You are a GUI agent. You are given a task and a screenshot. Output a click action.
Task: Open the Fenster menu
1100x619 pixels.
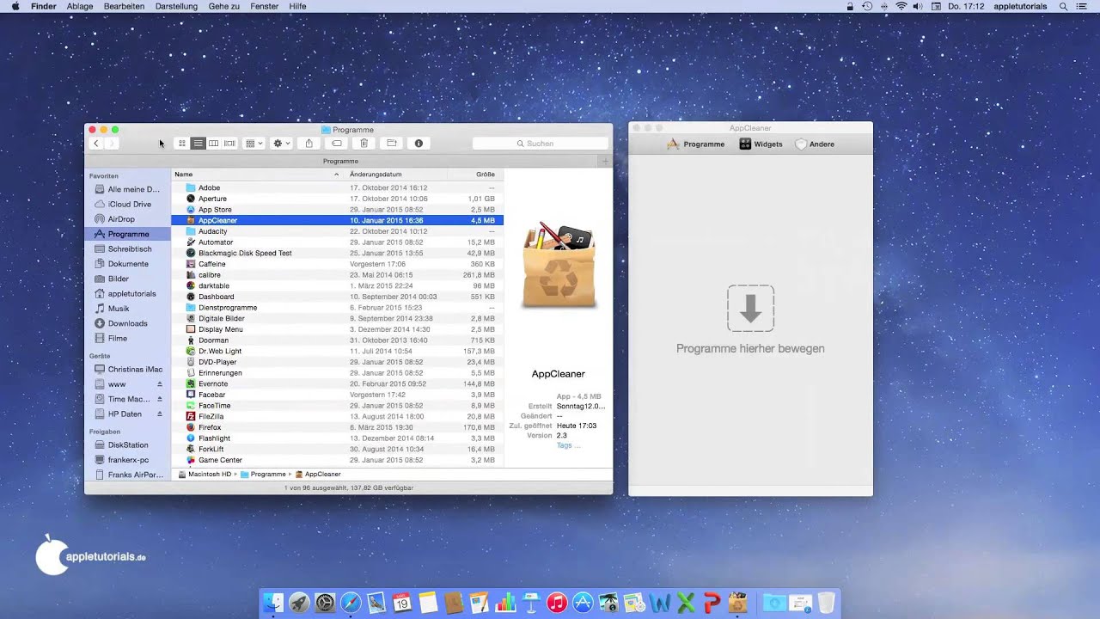coord(265,6)
